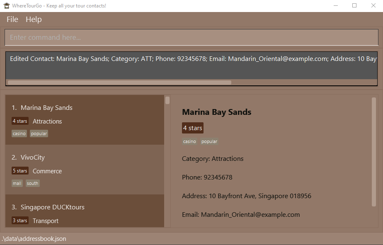Click the command input field
383x245 pixels.
click(x=191, y=37)
